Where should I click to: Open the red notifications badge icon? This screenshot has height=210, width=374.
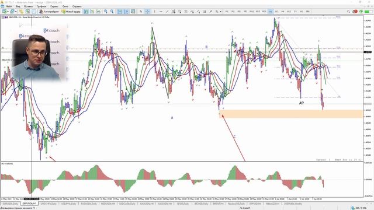point(355,12)
